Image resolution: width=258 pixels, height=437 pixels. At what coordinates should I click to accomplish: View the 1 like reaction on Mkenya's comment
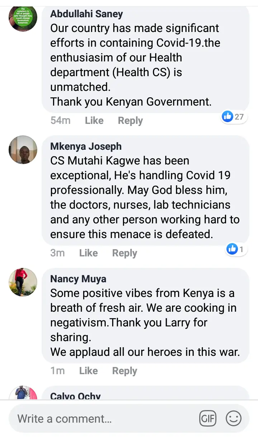tap(236, 248)
